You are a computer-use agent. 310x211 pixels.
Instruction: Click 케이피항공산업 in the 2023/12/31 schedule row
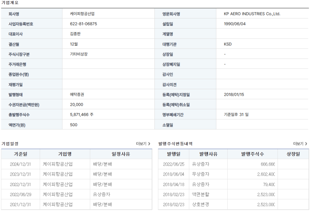(57, 174)
